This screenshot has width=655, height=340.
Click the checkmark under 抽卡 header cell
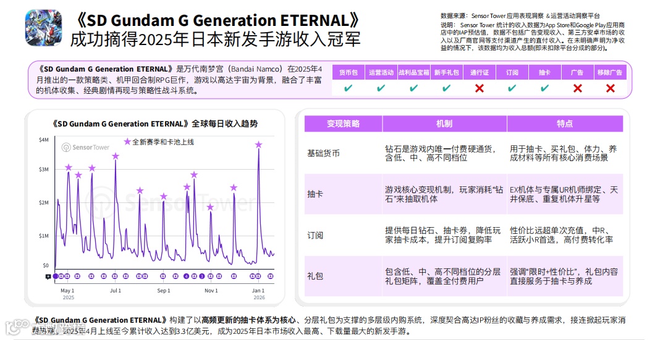click(545, 88)
